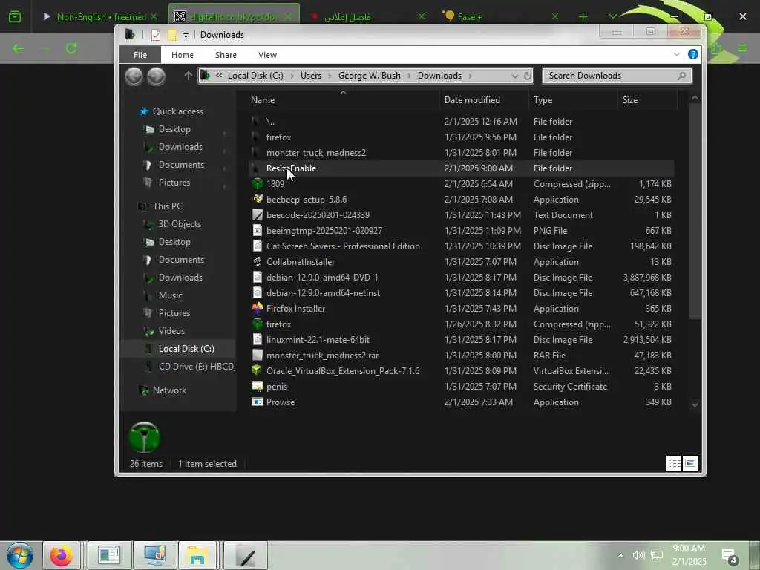The height and width of the screenshot is (570, 760).
Task: Select the firefox compressed zip icon
Action: pos(258,324)
